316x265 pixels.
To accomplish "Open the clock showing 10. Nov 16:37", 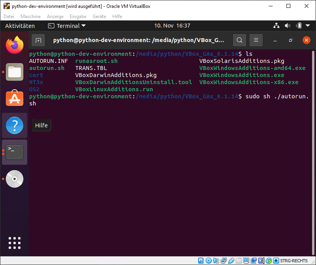I will coord(172,26).
